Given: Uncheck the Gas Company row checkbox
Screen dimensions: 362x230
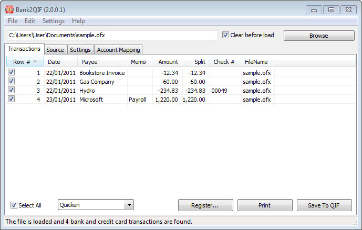Looking at the screenshot, I should pyautogui.click(x=11, y=81).
